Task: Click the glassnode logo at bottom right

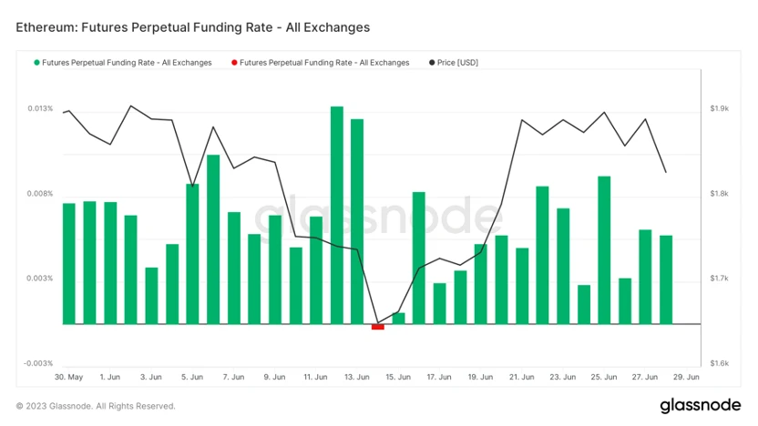Action: (x=699, y=405)
